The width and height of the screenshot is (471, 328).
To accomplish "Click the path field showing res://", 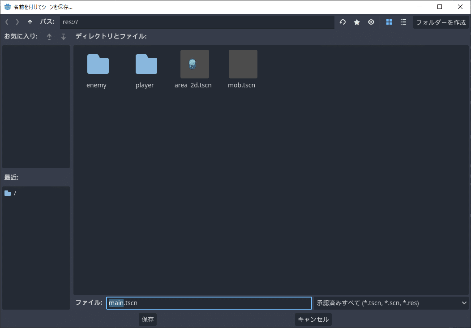I will tap(197, 22).
